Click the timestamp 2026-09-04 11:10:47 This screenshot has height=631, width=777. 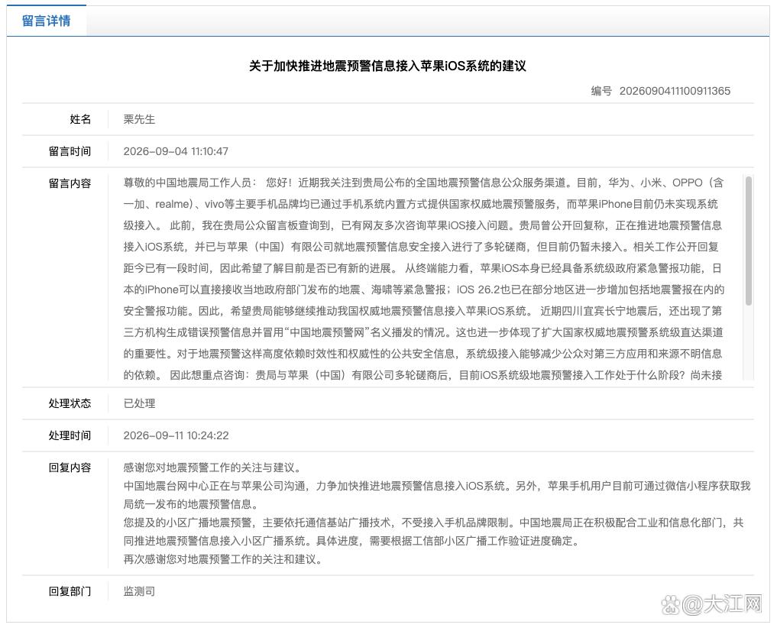[x=176, y=151]
